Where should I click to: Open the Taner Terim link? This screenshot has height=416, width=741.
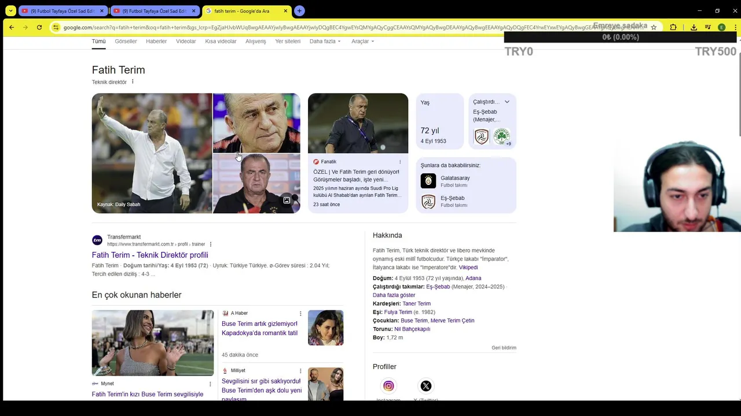[x=416, y=304]
